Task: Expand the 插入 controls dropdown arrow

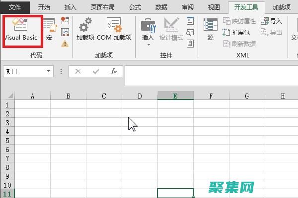Action: pos(149,45)
